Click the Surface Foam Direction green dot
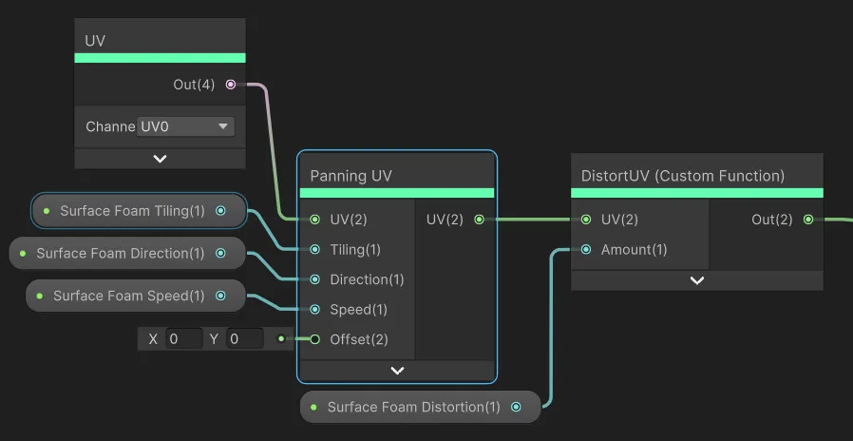Screen dimensions: 853x441 [x=23, y=253]
